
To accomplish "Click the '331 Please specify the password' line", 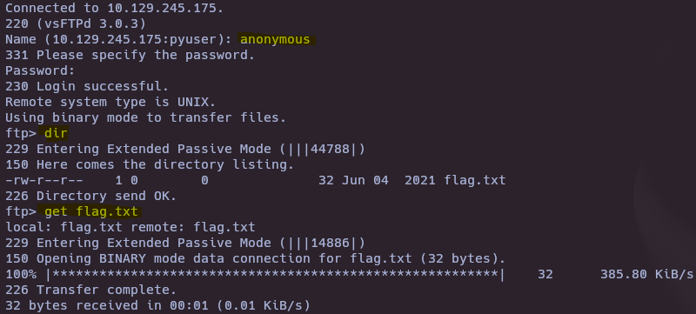I will 130,55.
